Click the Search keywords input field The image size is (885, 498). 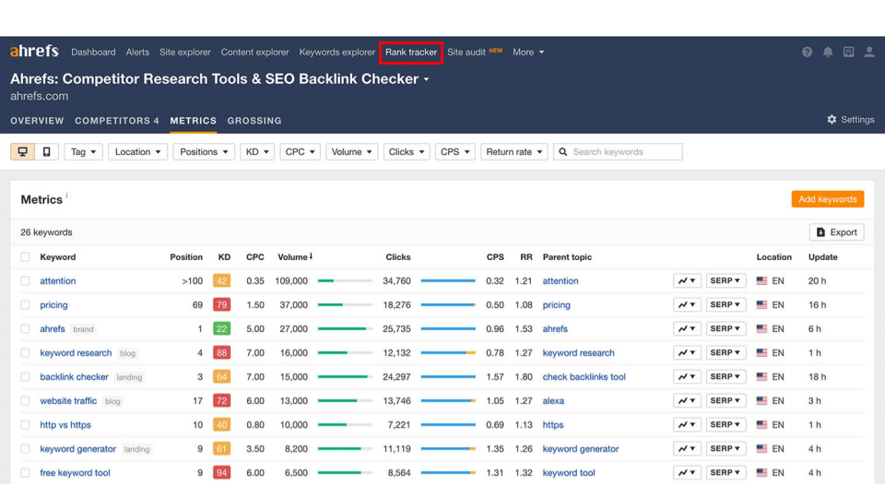pyautogui.click(x=618, y=152)
